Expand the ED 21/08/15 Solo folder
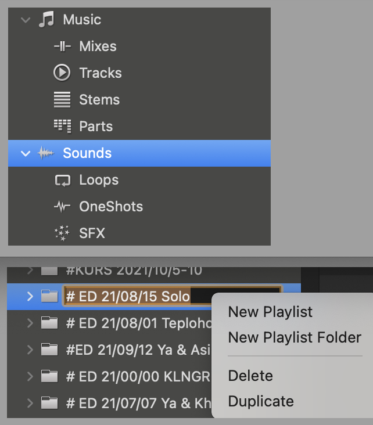 [30, 297]
